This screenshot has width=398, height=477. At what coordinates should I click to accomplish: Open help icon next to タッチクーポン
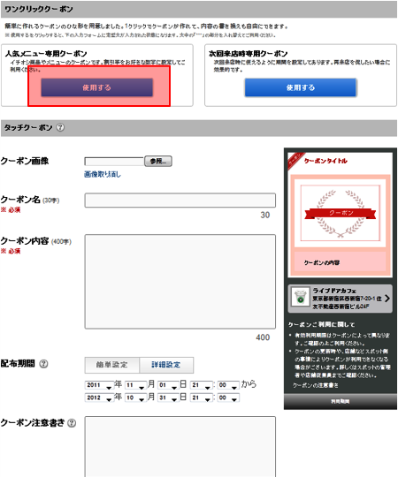(x=60, y=127)
